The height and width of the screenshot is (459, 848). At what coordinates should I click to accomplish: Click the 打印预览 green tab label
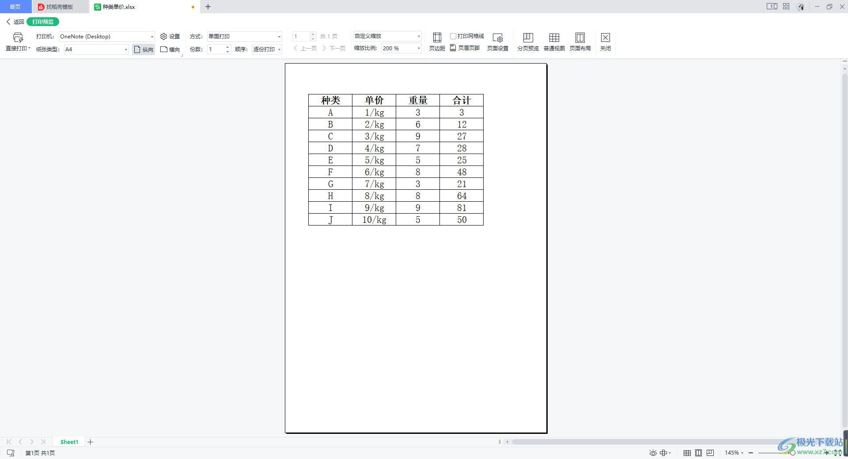click(43, 22)
